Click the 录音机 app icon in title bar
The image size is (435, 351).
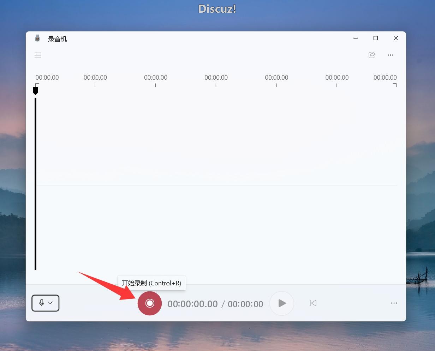click(37, 39)
